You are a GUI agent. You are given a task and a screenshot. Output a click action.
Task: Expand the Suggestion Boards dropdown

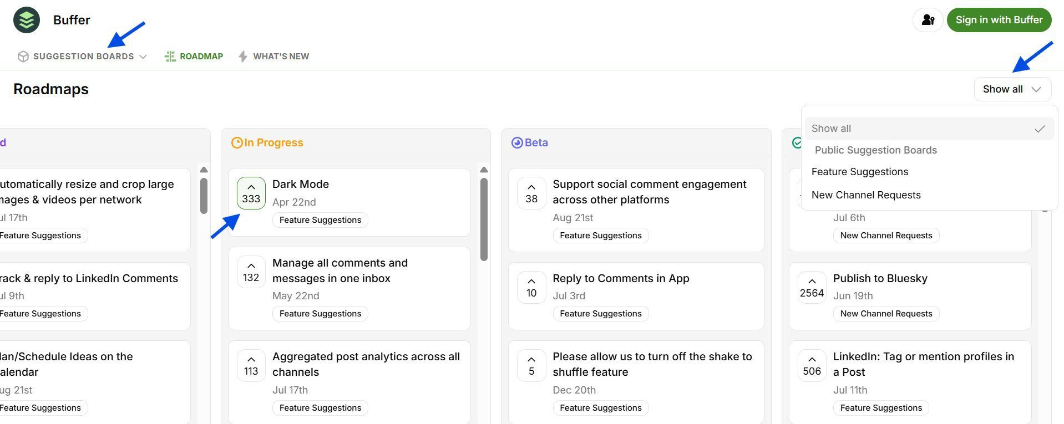pyautogui.click(x=83, y=57)
